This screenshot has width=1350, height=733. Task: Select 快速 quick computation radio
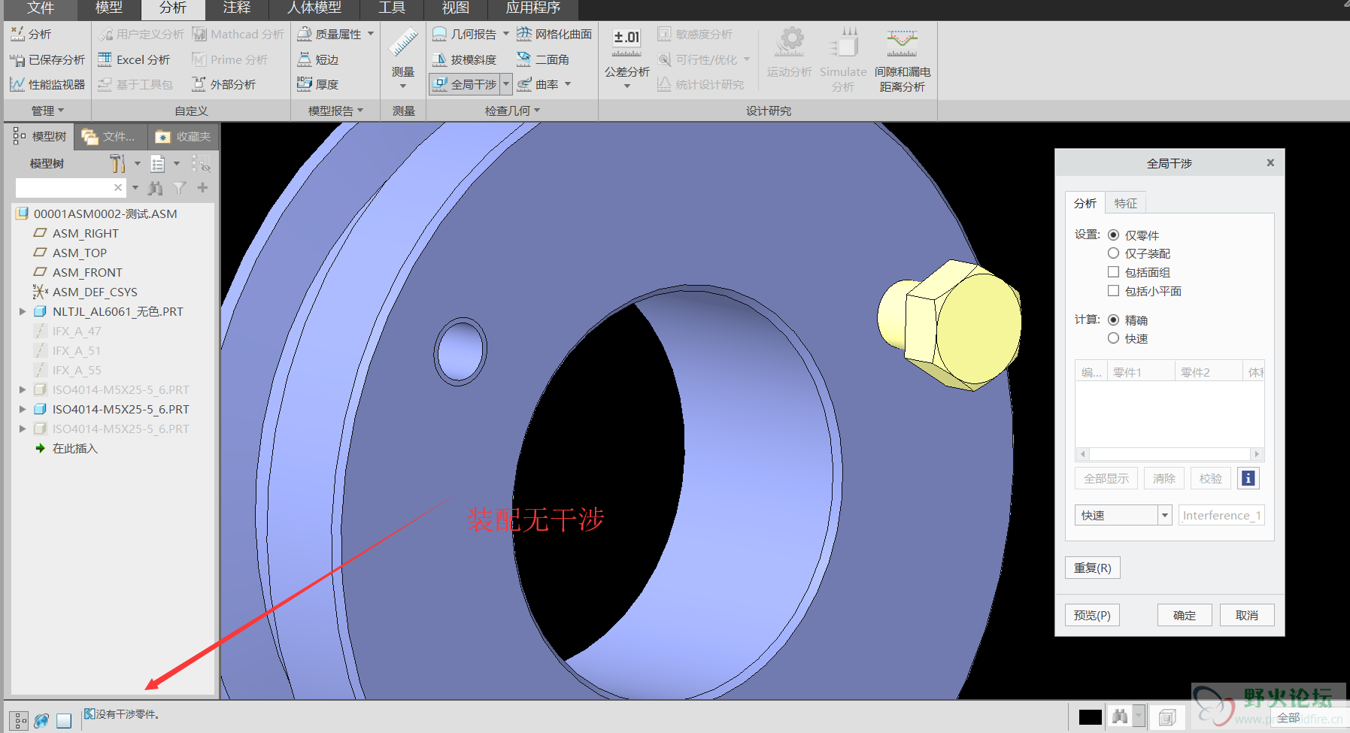click(1113, 338)
